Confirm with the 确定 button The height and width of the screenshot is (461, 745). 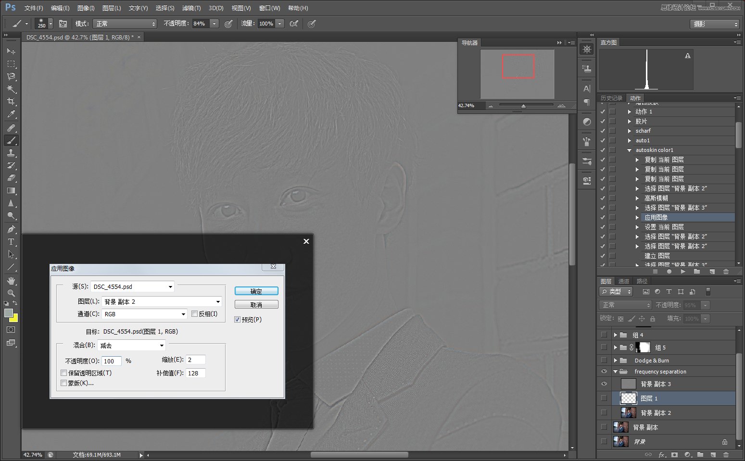click(x=256, y=291)
